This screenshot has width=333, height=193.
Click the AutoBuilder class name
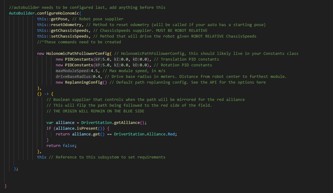22,13
